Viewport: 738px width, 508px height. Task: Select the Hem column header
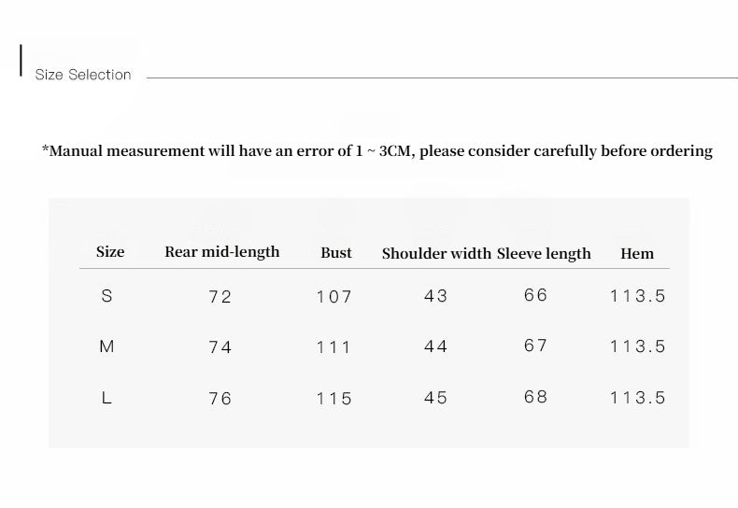click(x=637, y=254)
